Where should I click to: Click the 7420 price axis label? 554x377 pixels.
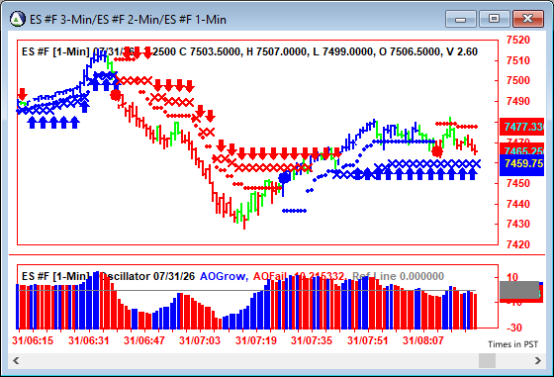[x=518, y=244]
